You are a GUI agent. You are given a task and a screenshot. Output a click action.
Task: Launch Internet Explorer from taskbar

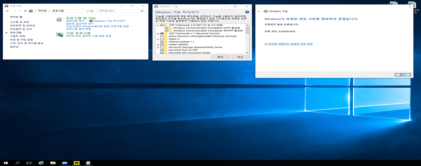coord(41,163)
